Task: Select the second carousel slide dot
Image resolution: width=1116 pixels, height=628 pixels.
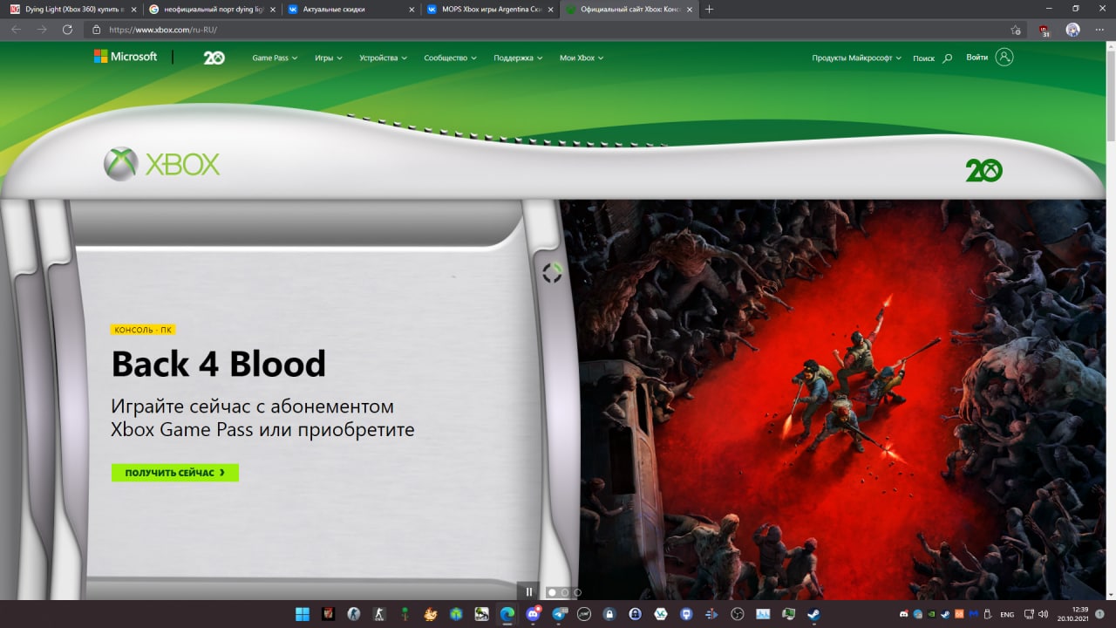Action: coord(565,592)
